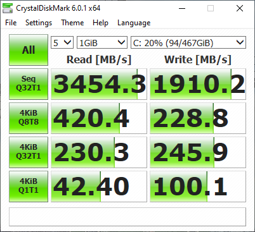Click the 4KiB Q8T8 read result 420.4
The width and height of the screenshot is (255, 232).
tap(99, 118)
